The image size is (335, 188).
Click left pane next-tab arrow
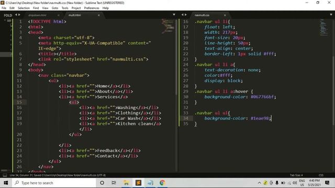19,15
